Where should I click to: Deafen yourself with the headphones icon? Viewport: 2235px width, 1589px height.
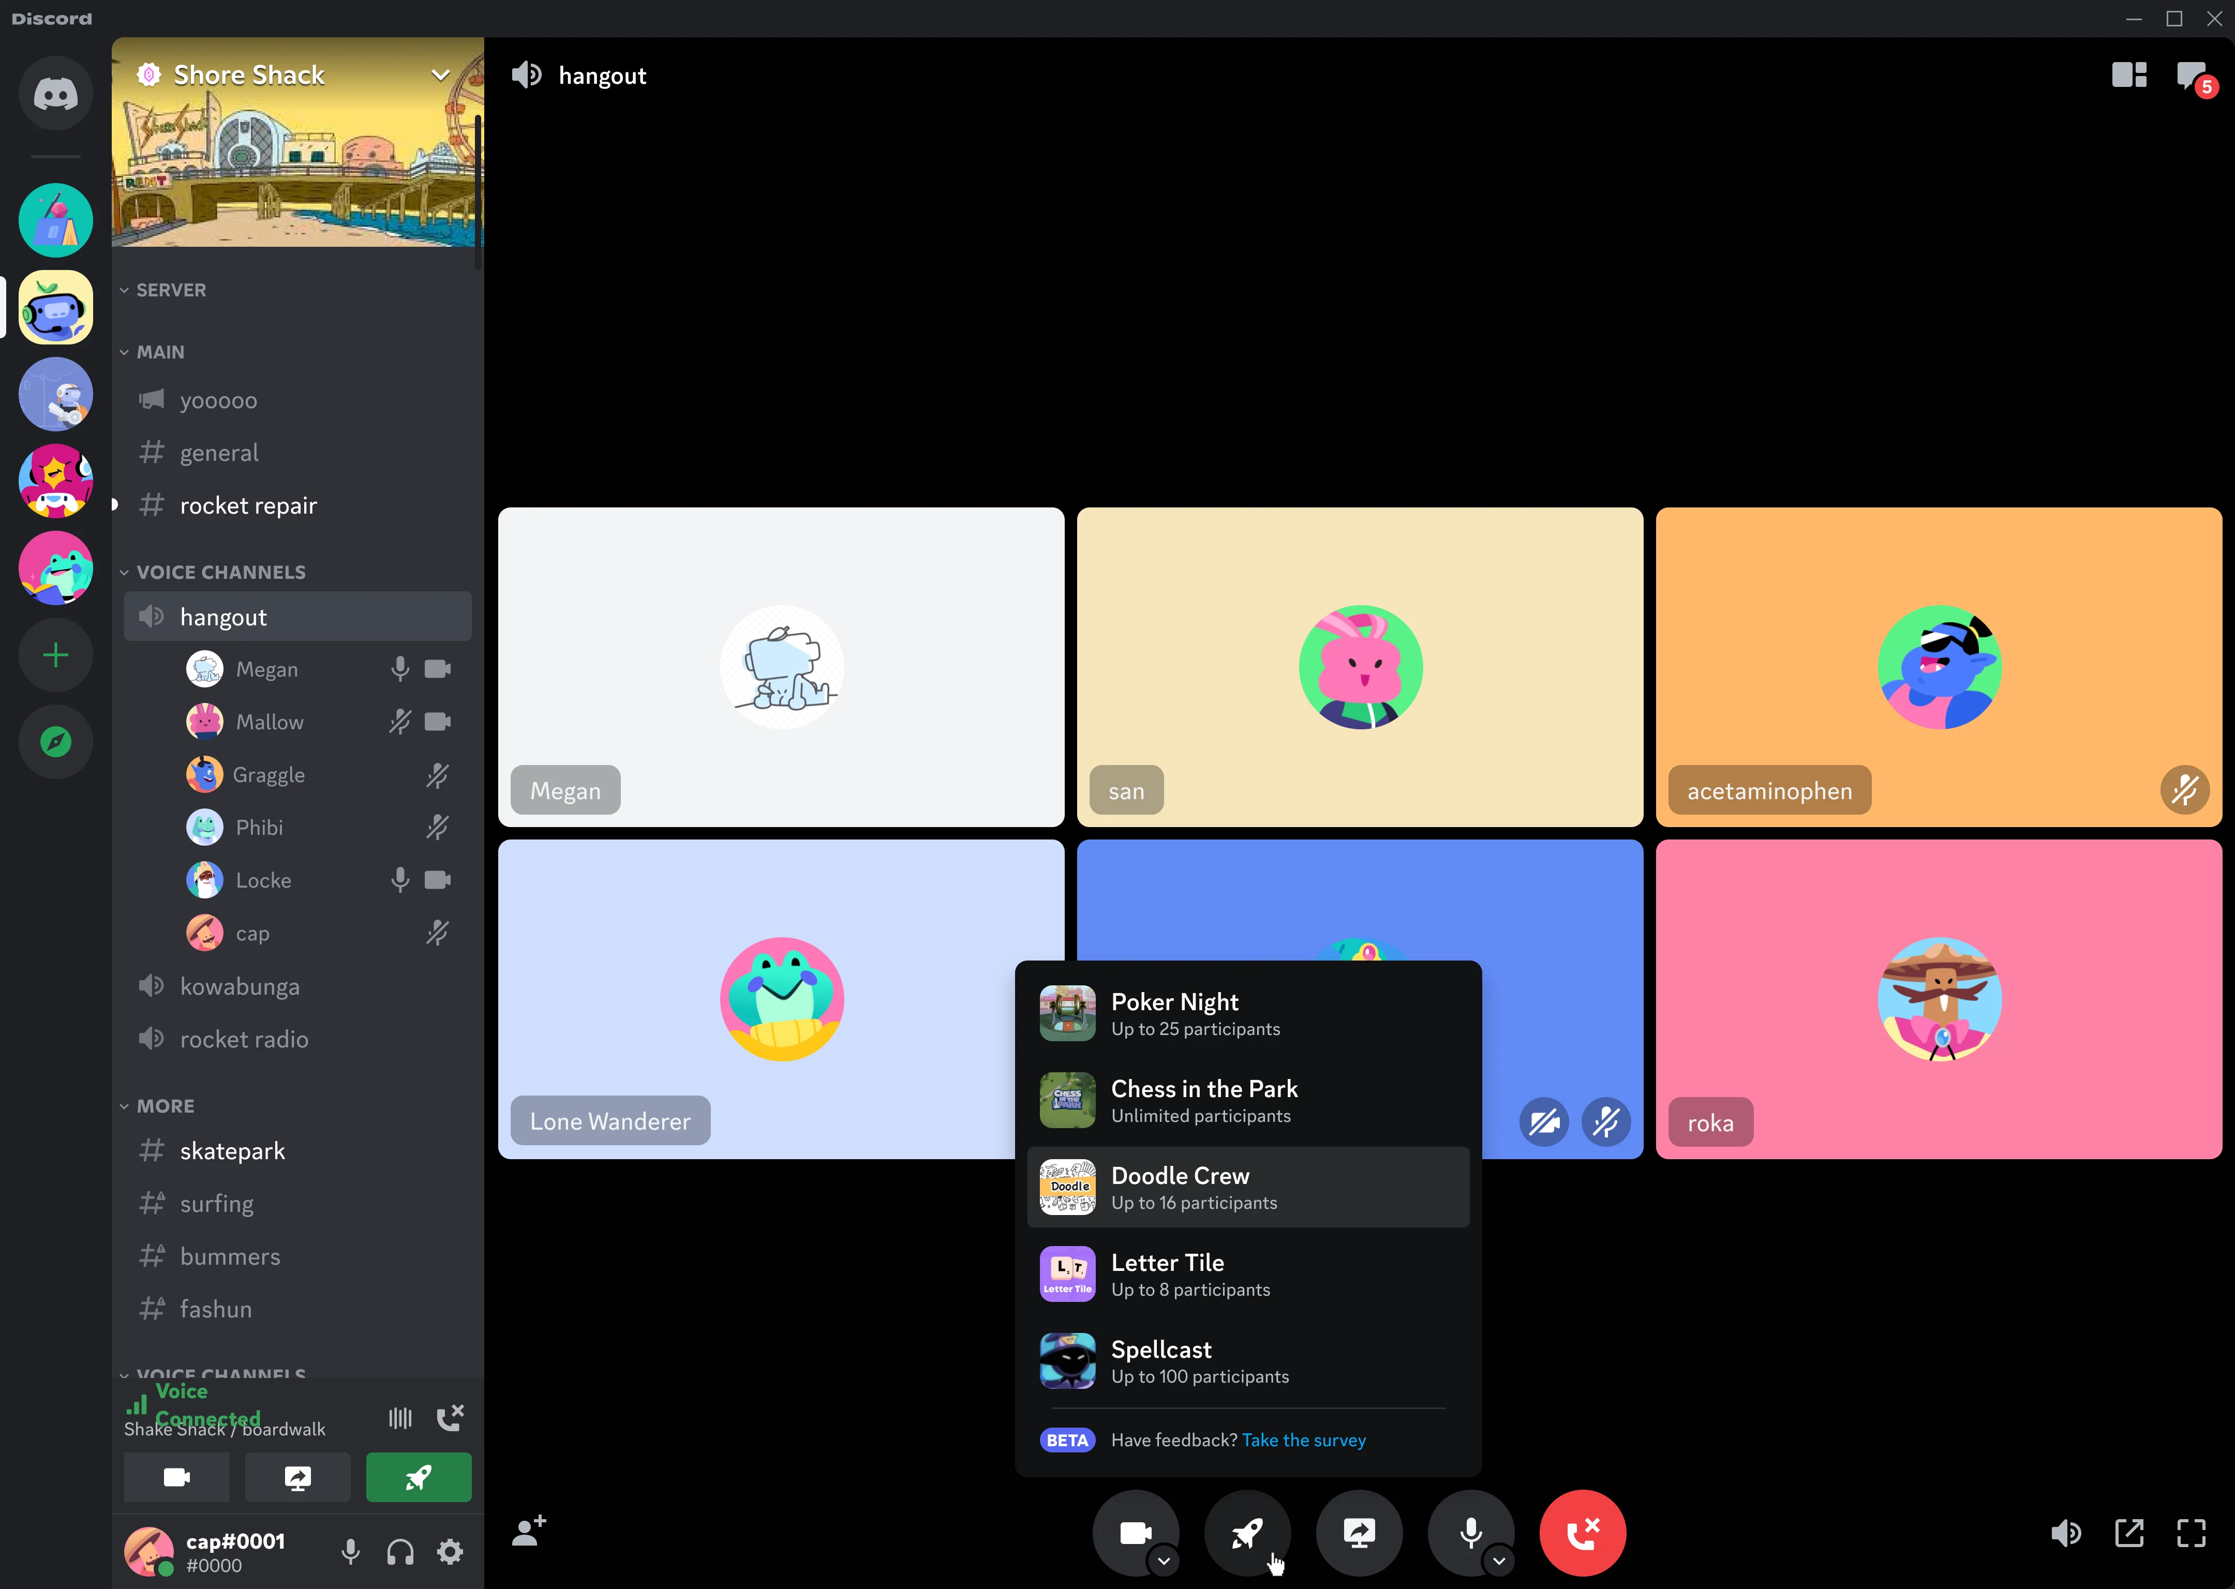[399, 1552]
